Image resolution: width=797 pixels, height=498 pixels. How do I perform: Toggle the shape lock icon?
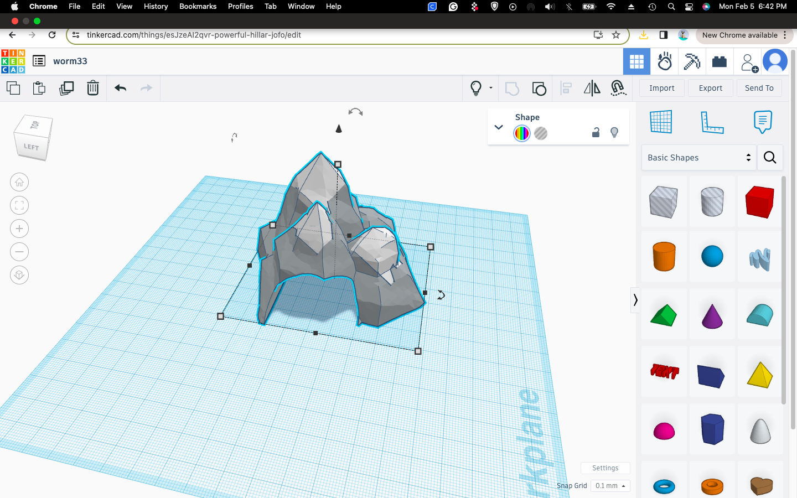pos(596,133)
